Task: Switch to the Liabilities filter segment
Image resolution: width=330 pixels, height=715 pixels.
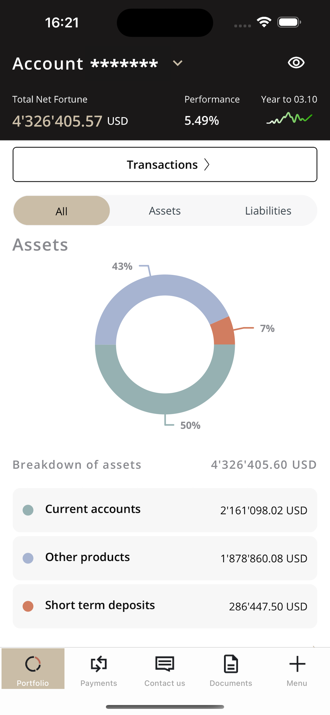Action: pos(268,211)
